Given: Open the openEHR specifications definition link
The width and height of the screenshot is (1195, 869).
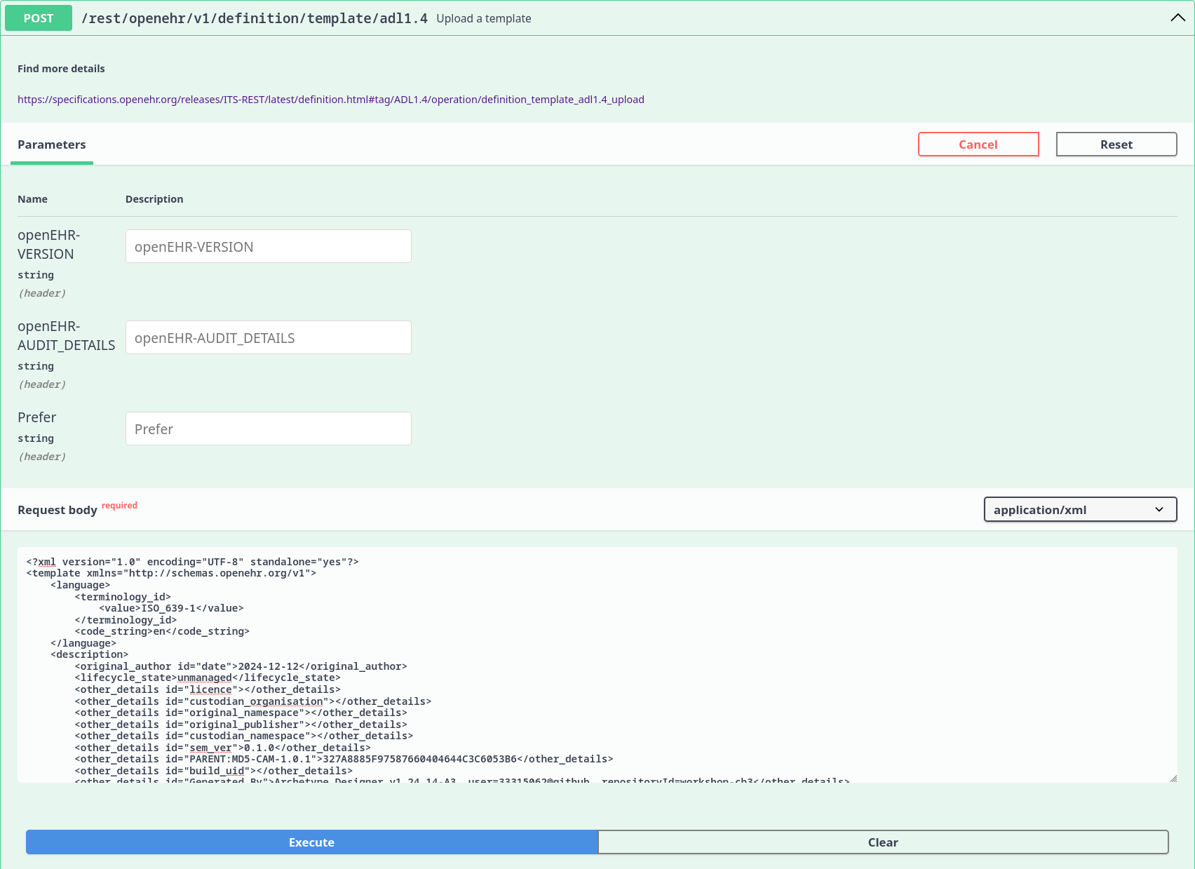Looking at the screenshot, I should 330,100.
